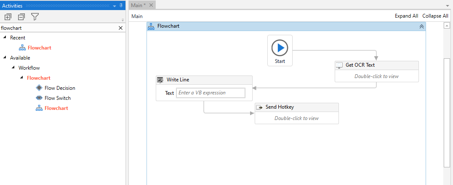Click the Write Line Text expression field
Viewport: 453px width, 185px height.
pos(211,93)
